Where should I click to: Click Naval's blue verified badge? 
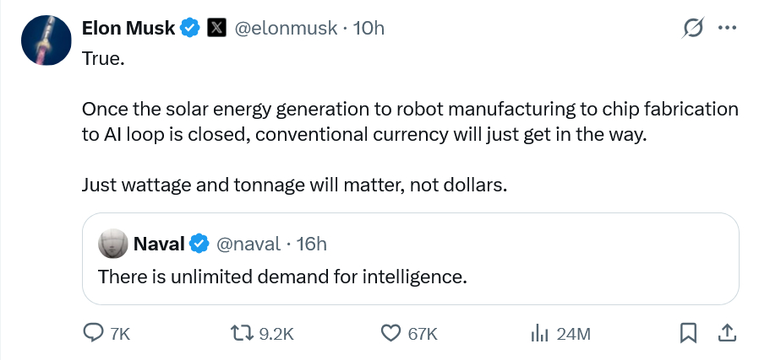coord(199,244)
